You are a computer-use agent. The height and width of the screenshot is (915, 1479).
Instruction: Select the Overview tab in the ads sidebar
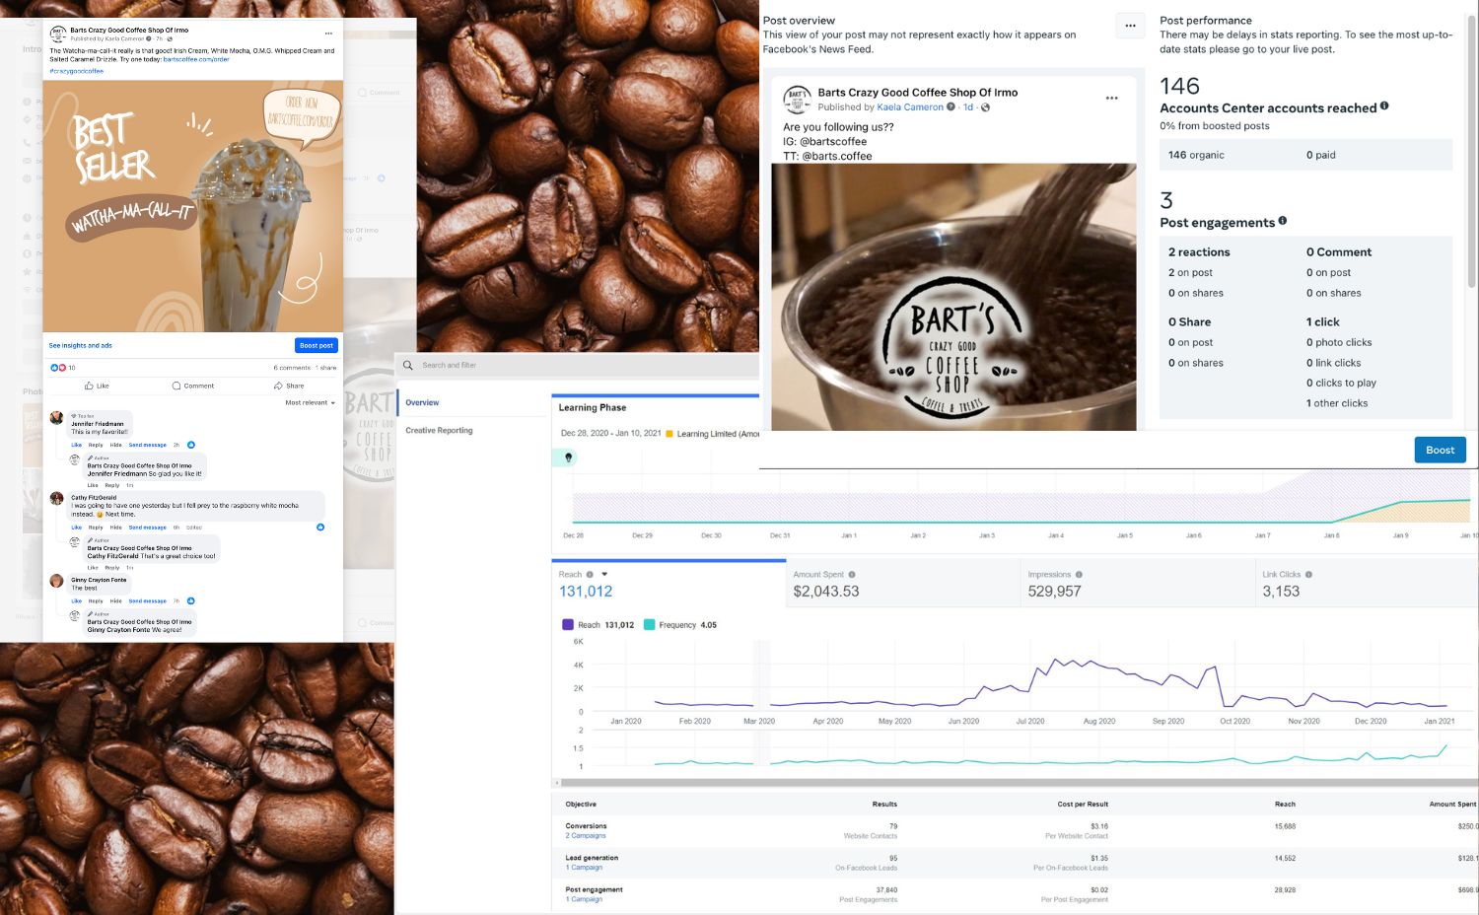[x=422, y=402]
